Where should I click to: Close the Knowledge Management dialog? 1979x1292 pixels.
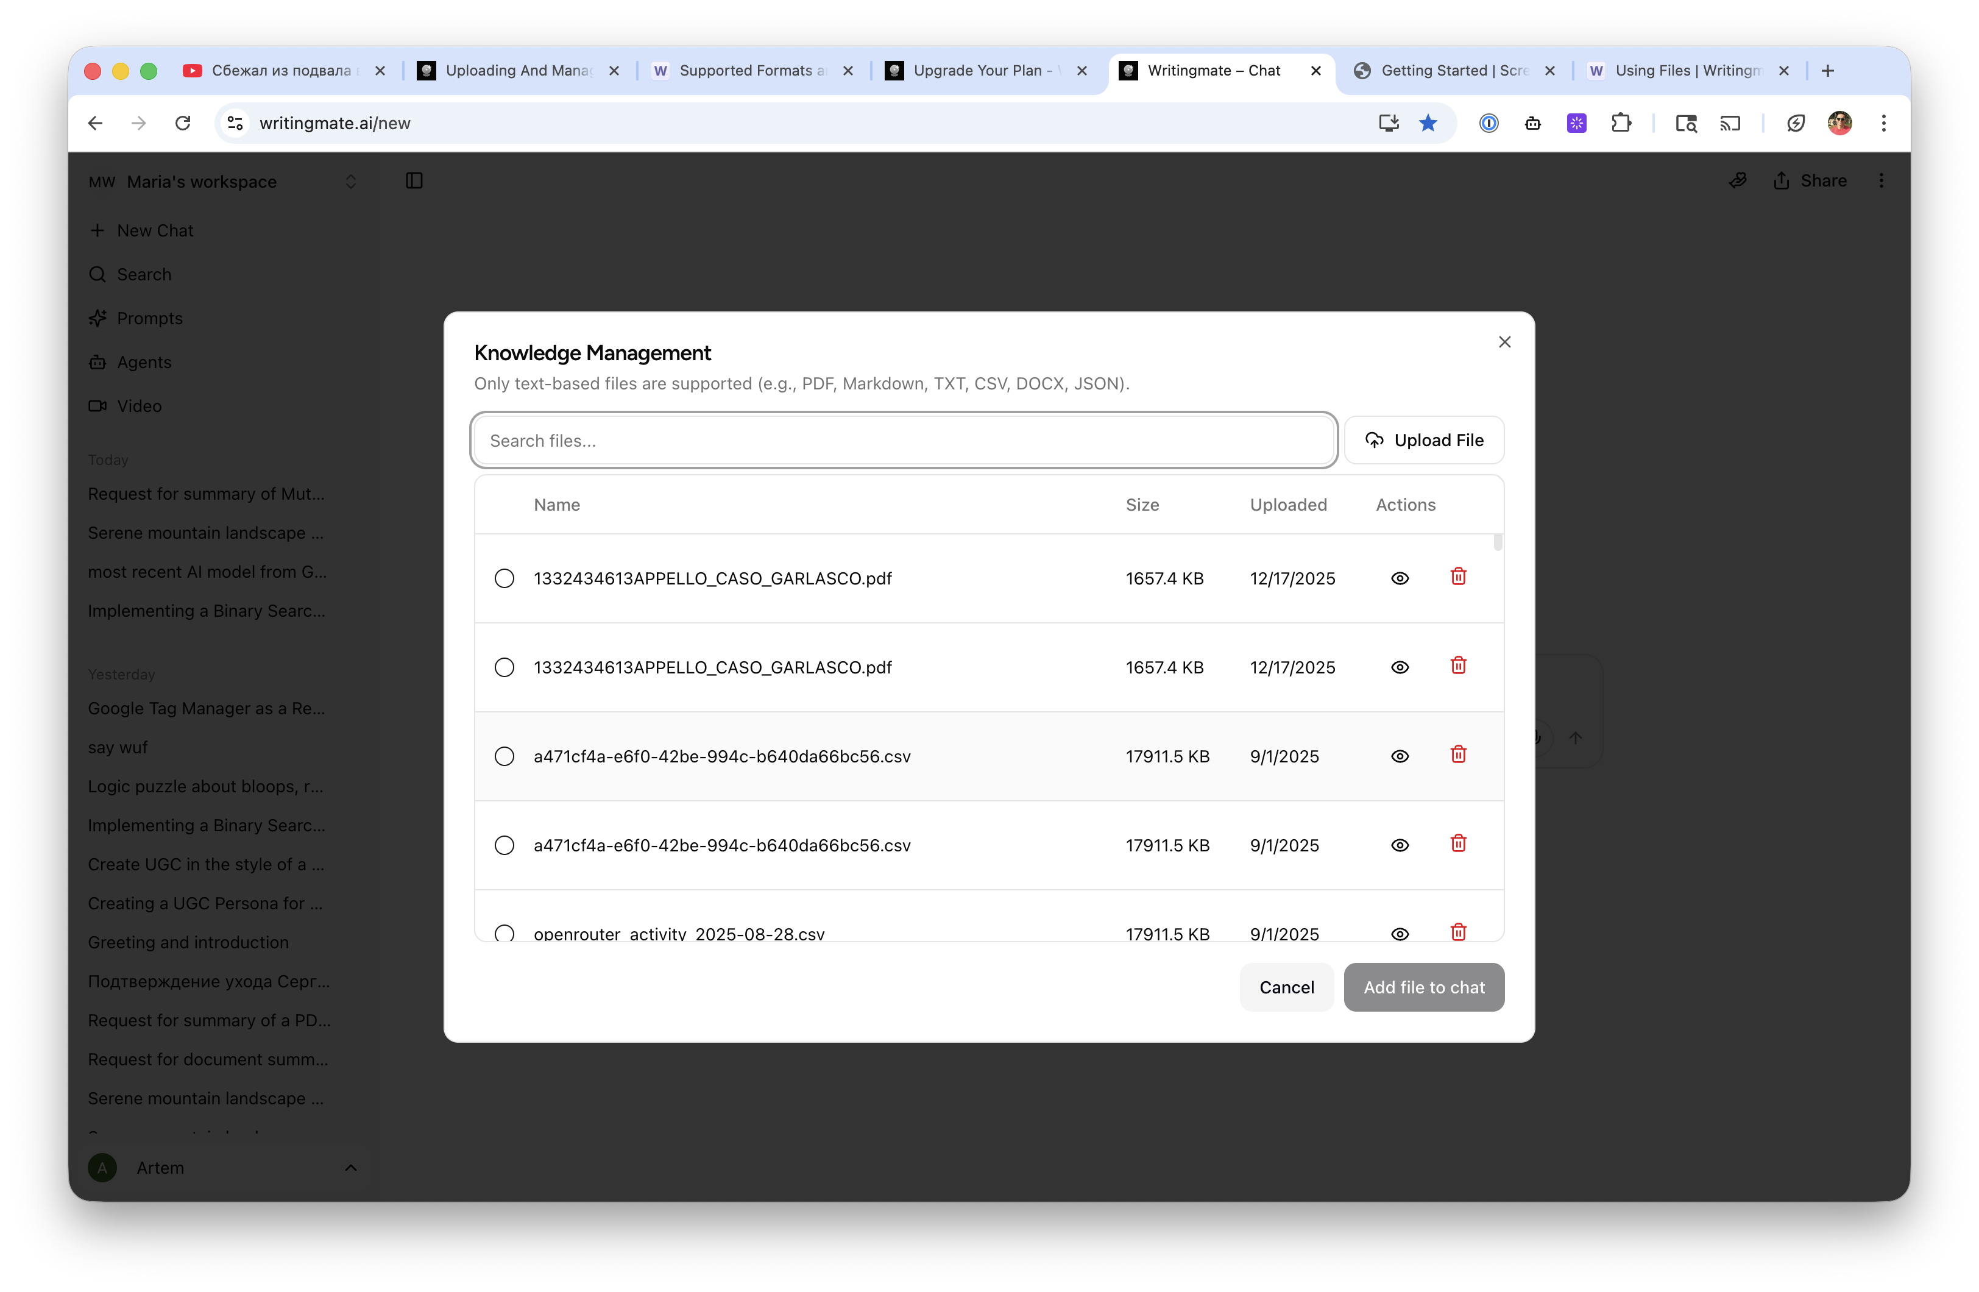coord(1504,342)
